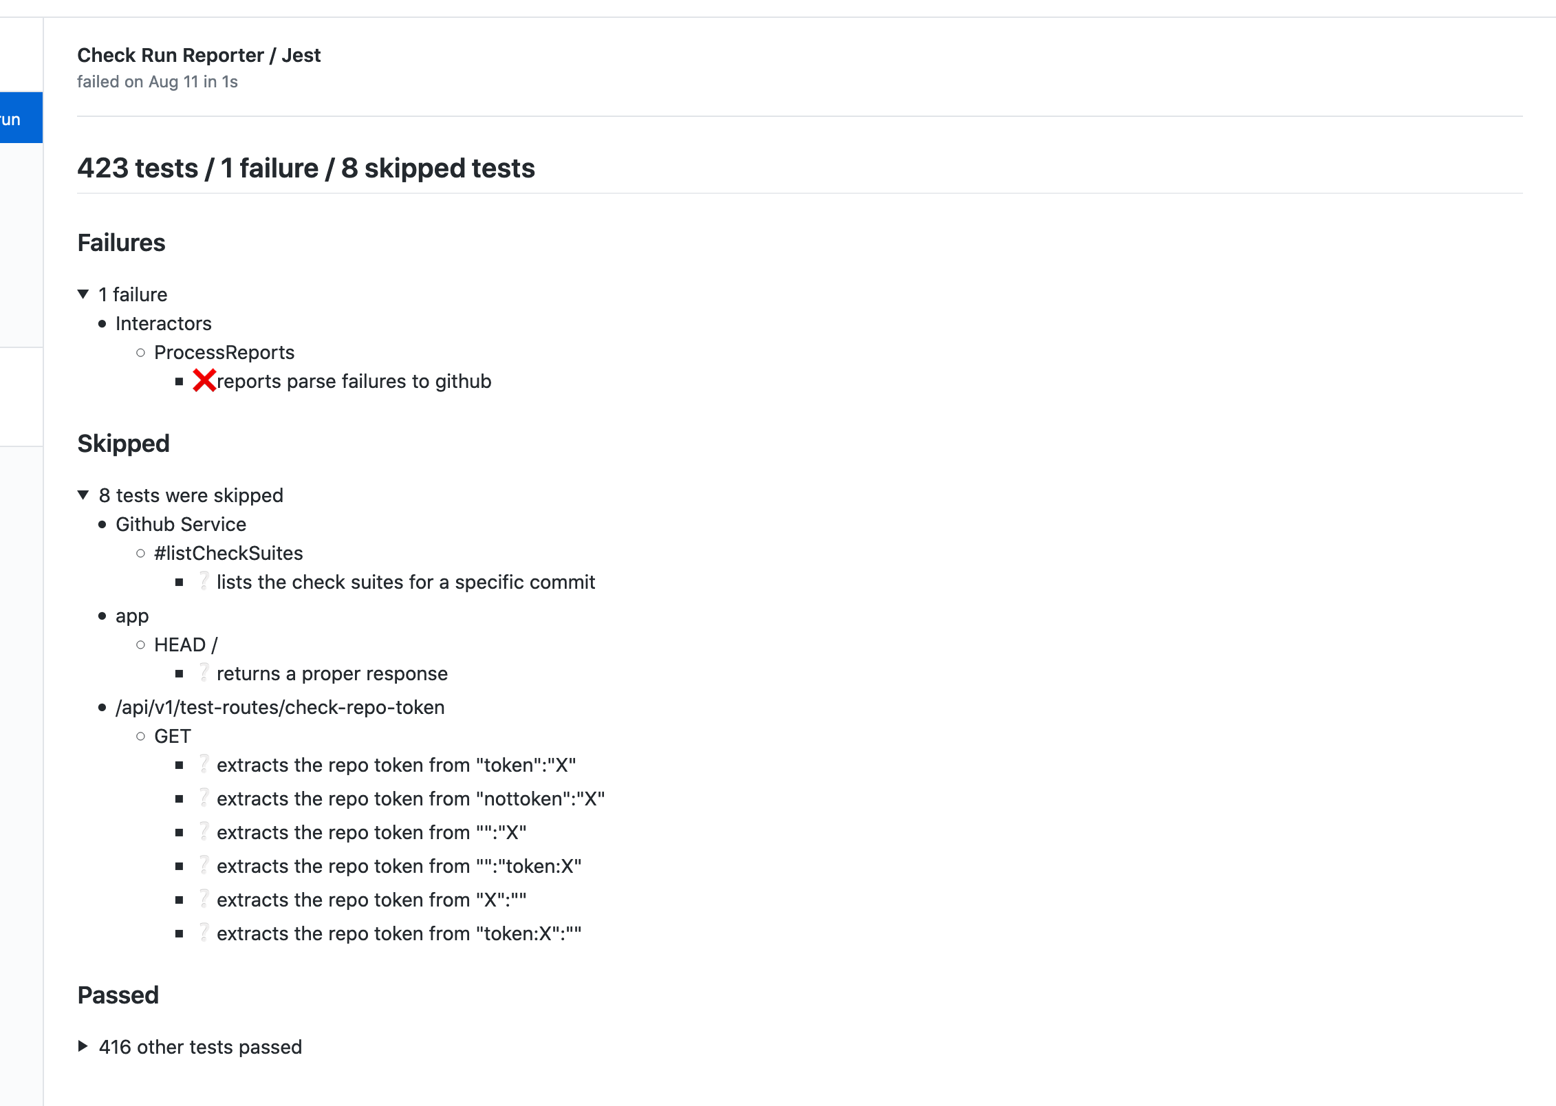Click skipped icon beside "returns a proper response"
This screenshot has width=1556, height=1106.
(x=204, y=673)
